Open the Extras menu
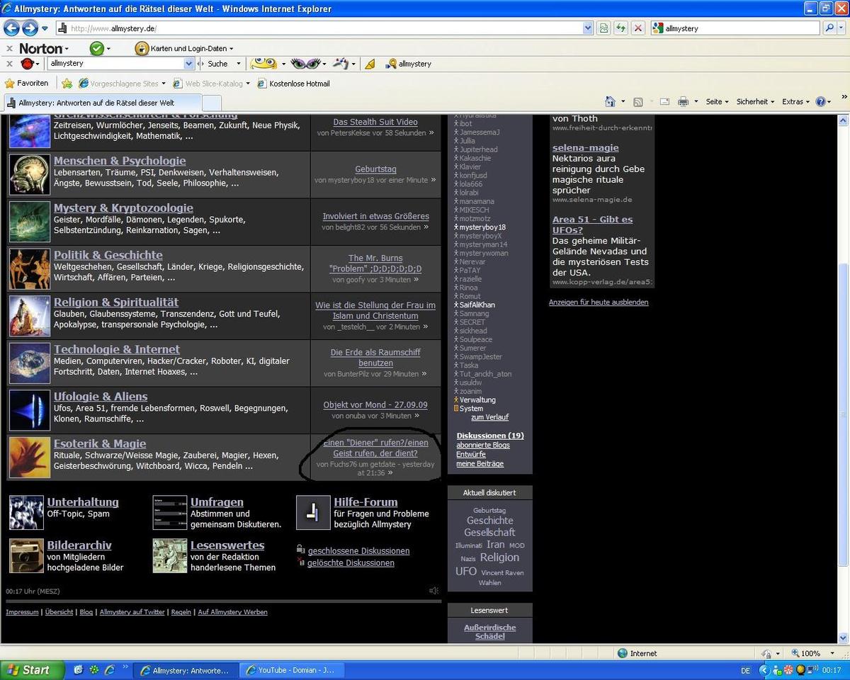Viewport: 850px width, 680px height. click(795, 102)
